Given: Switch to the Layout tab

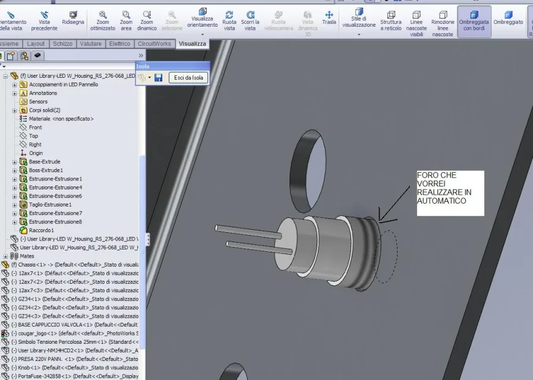Looking at the screenshot, I should (35, 44).
